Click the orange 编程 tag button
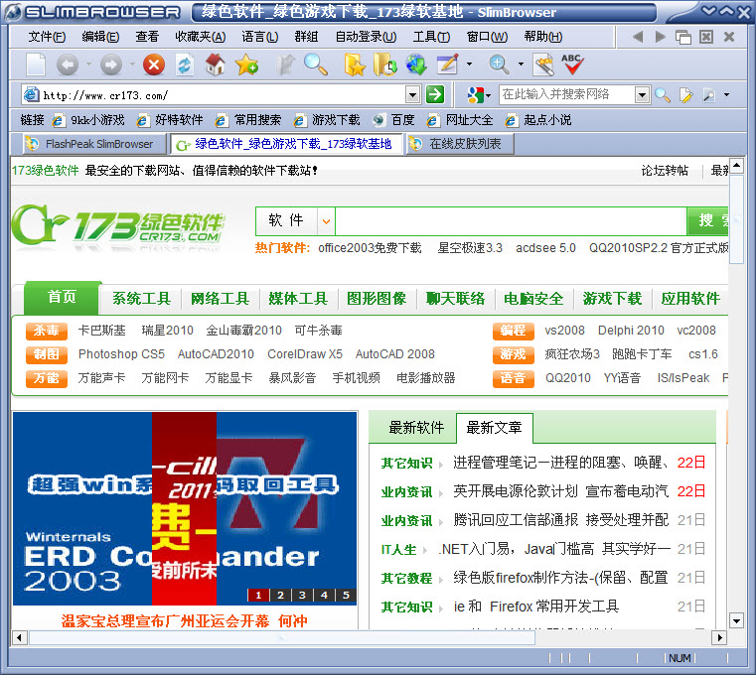 [x=513, y=331]
